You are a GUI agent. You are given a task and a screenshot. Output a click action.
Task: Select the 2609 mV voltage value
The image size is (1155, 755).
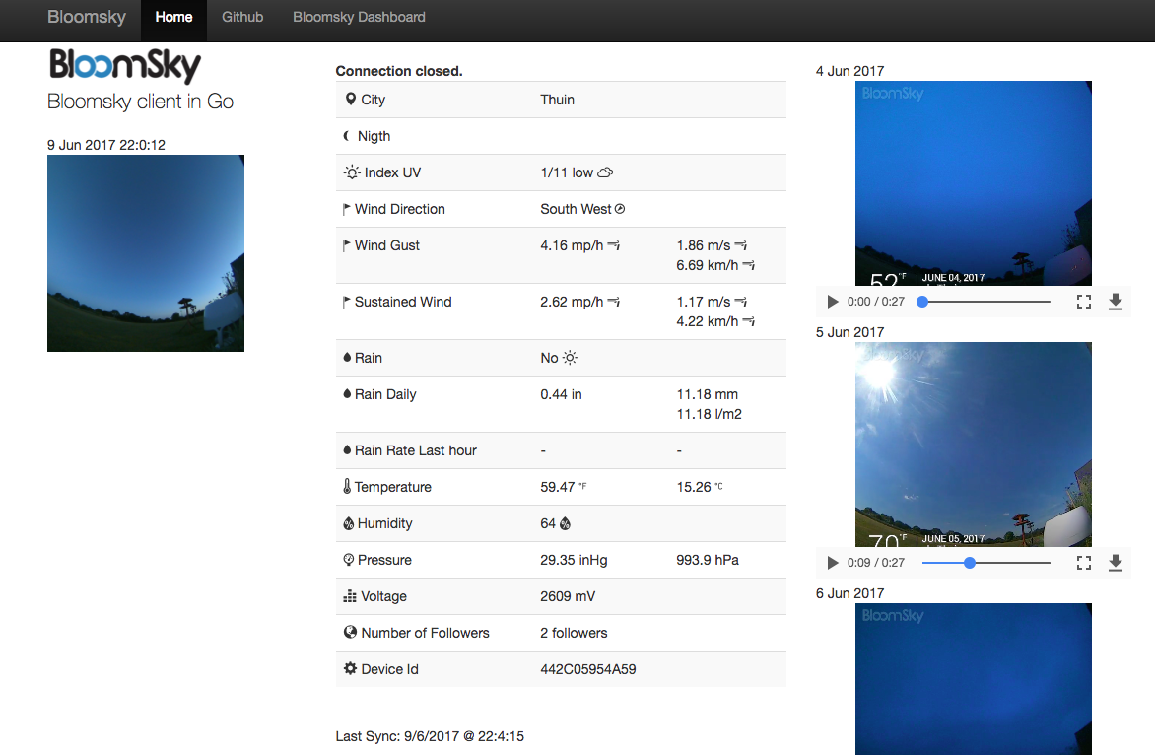pyautogui.click(x=568, y=596)
